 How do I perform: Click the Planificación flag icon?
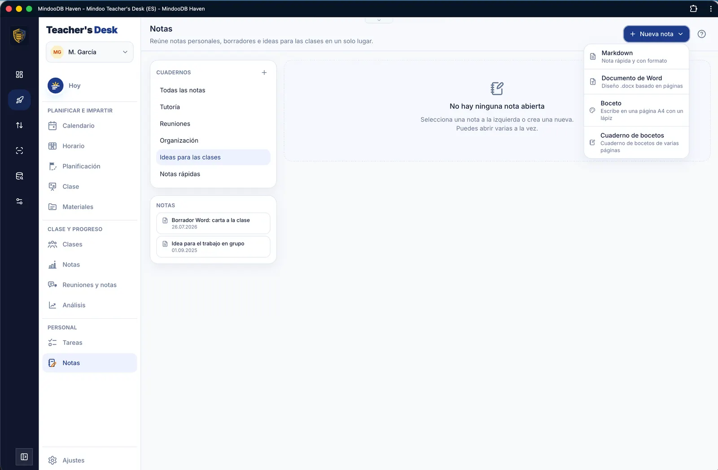pos(53,166)
